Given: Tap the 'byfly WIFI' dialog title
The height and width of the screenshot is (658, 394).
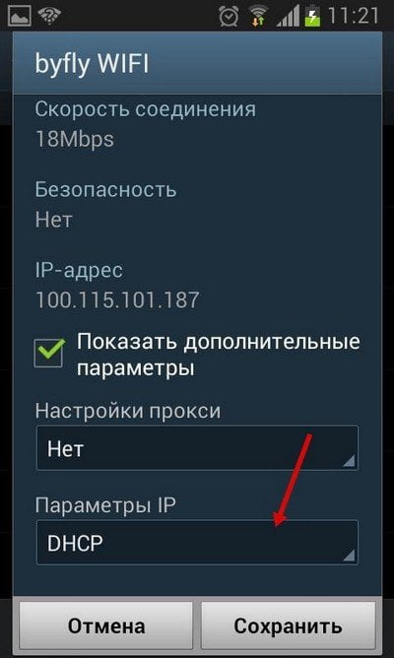Looking at the screenshot, I should click(x=92, y=65).
